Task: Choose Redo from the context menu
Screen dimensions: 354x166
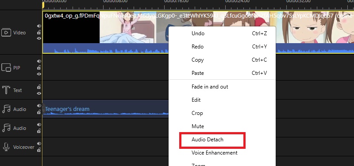Action: tap(222, 47)
